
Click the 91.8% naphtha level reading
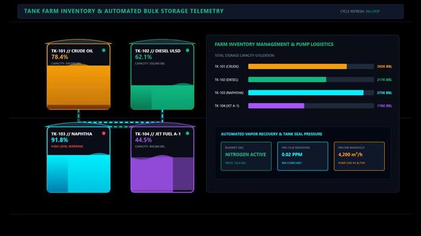[x=60, y=140]
